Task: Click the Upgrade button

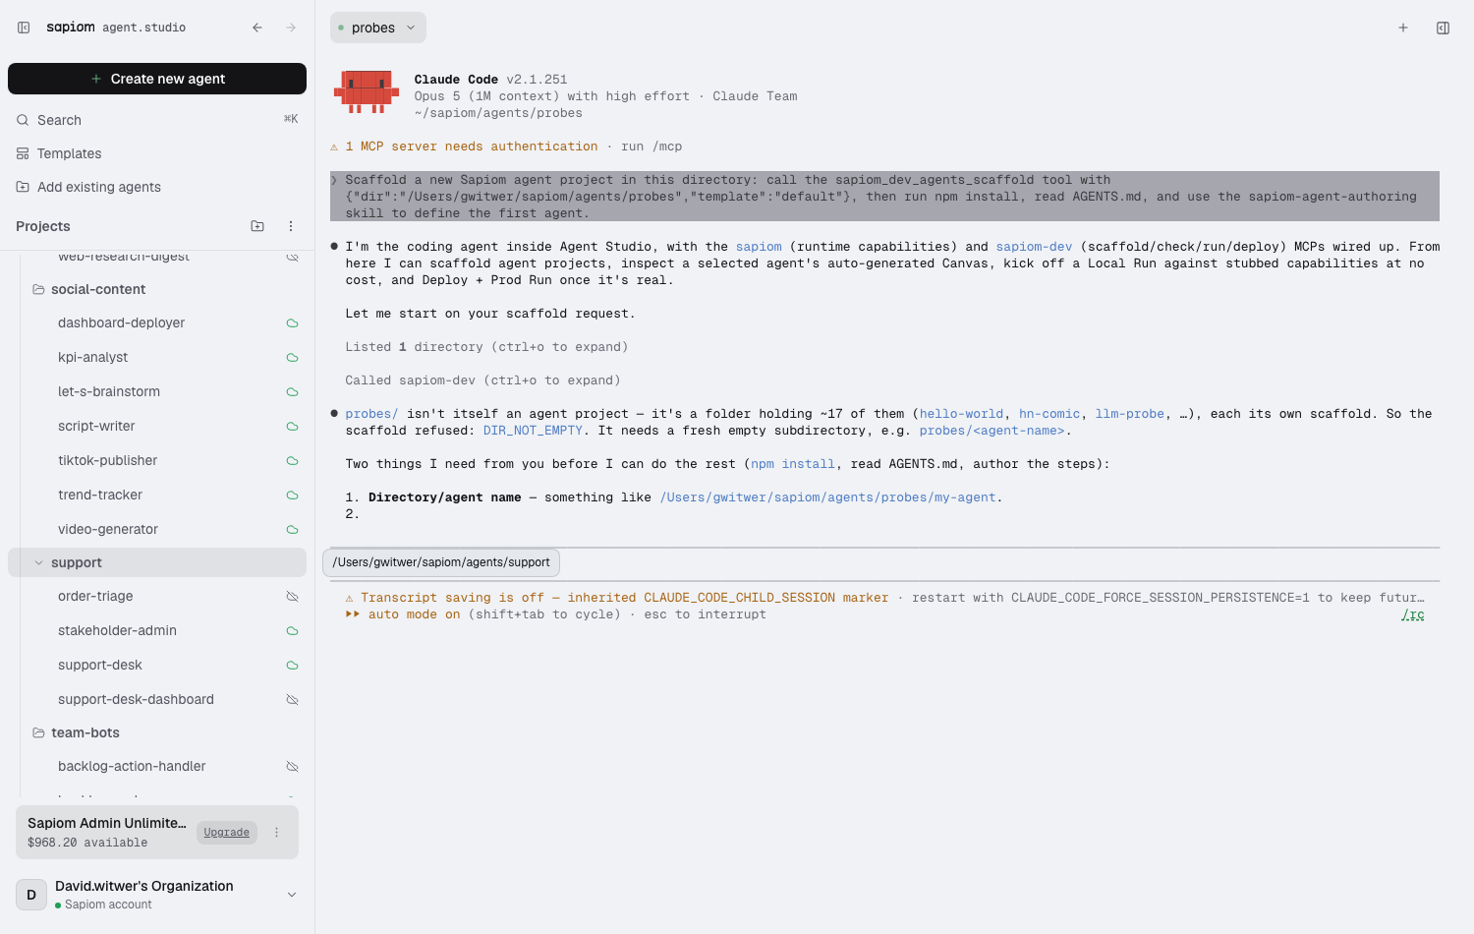Action: 227,833
